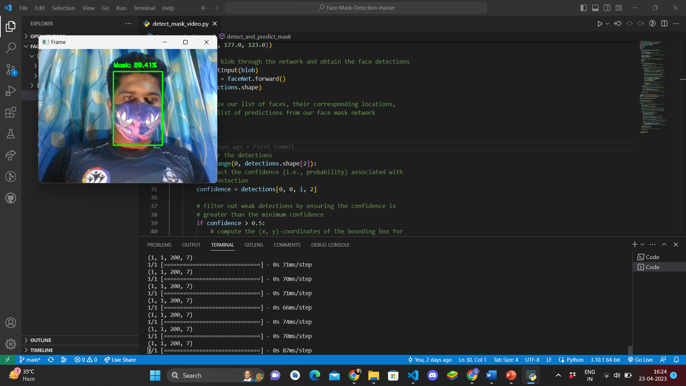This screenshot has height=386, width=686.
Task: Expand the TIMELINE section
Action: point(41,350)
